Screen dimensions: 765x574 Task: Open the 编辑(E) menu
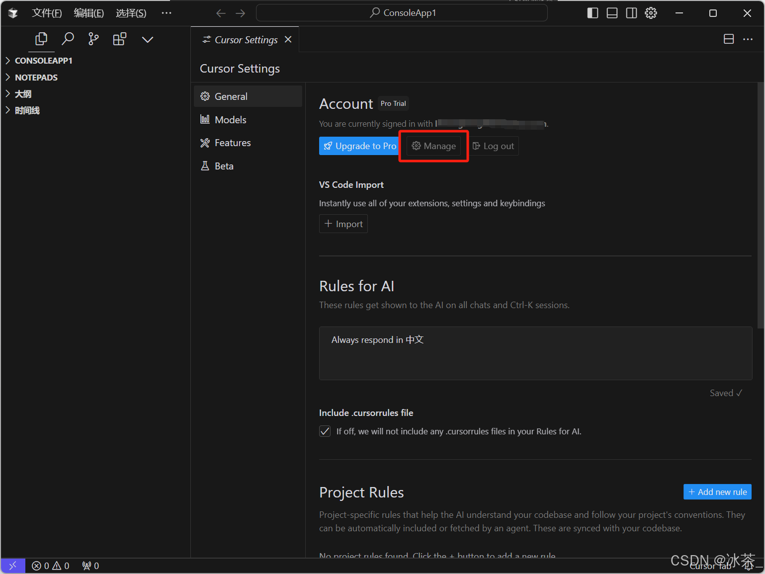pyautogui.click(x=89, y=13)
